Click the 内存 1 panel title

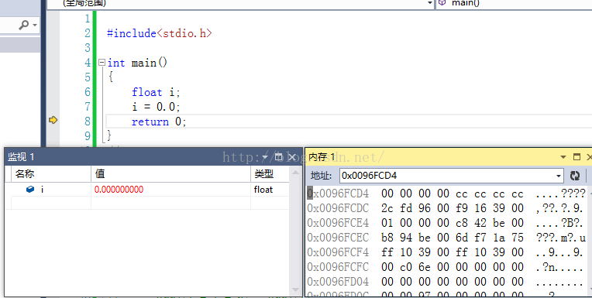coord(322,157)
